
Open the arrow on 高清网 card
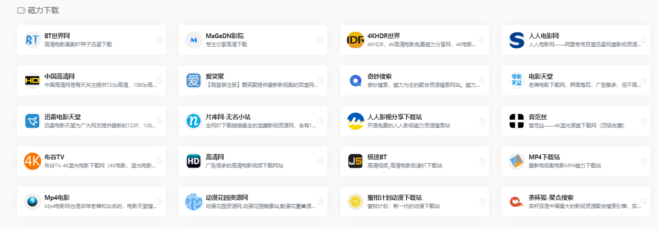point(321,161)
